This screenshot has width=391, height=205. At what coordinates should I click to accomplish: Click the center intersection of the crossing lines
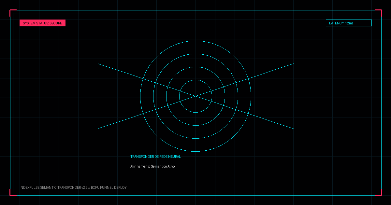tap(195, 96)
